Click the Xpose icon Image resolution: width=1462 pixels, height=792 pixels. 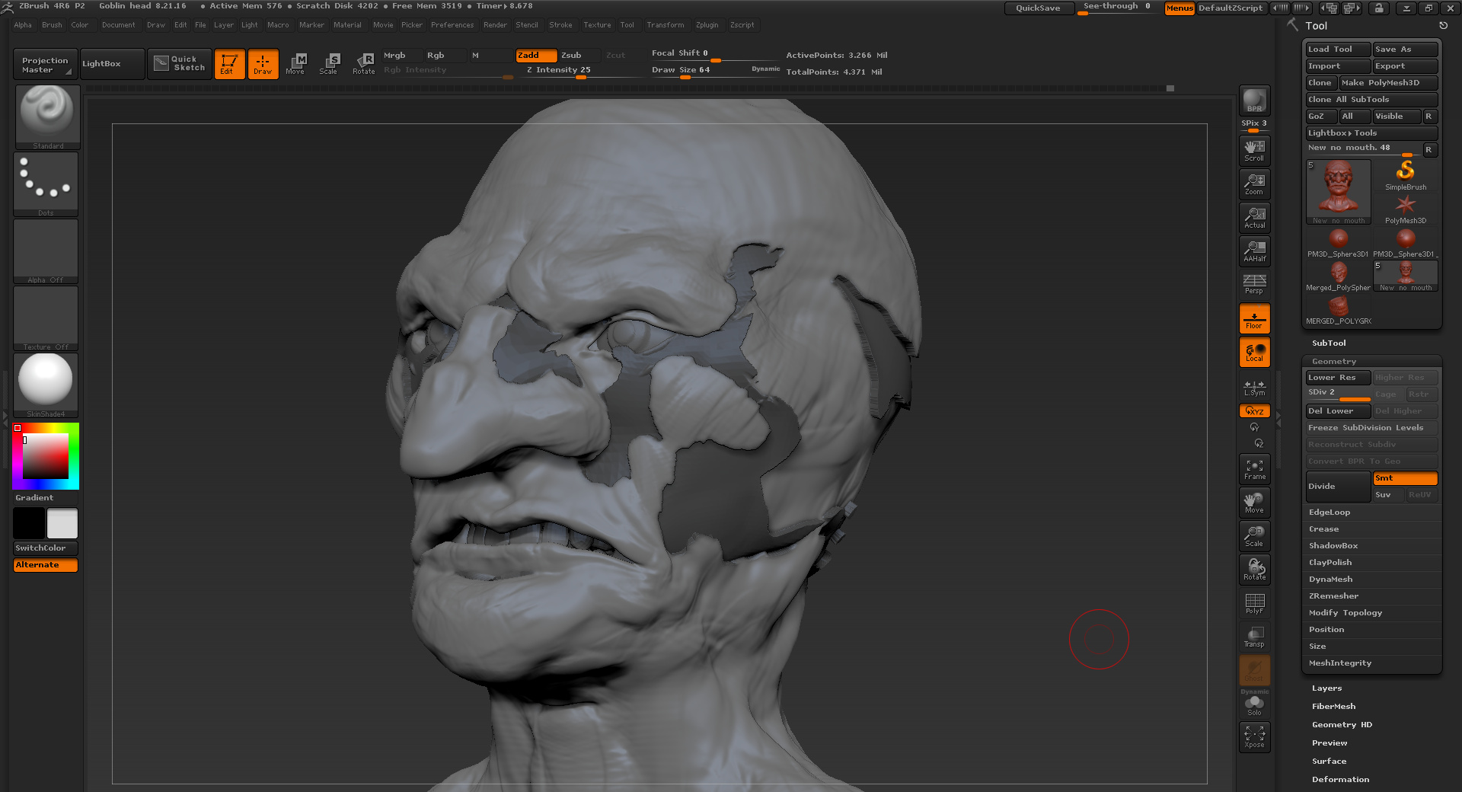point(1254,737)
